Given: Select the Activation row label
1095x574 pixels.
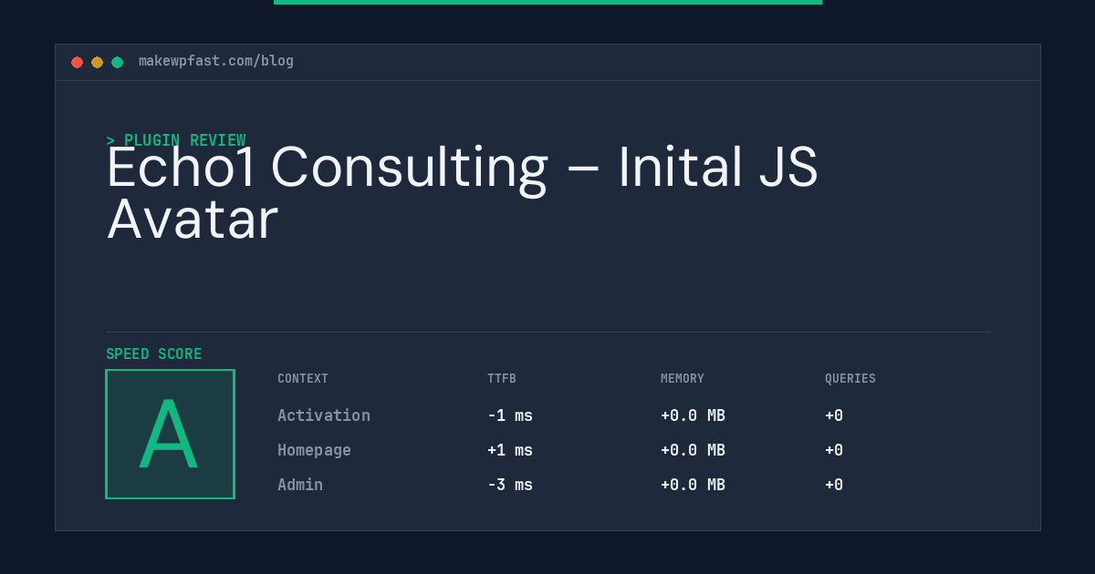Looking at the screenshot, I should [324, 415].
